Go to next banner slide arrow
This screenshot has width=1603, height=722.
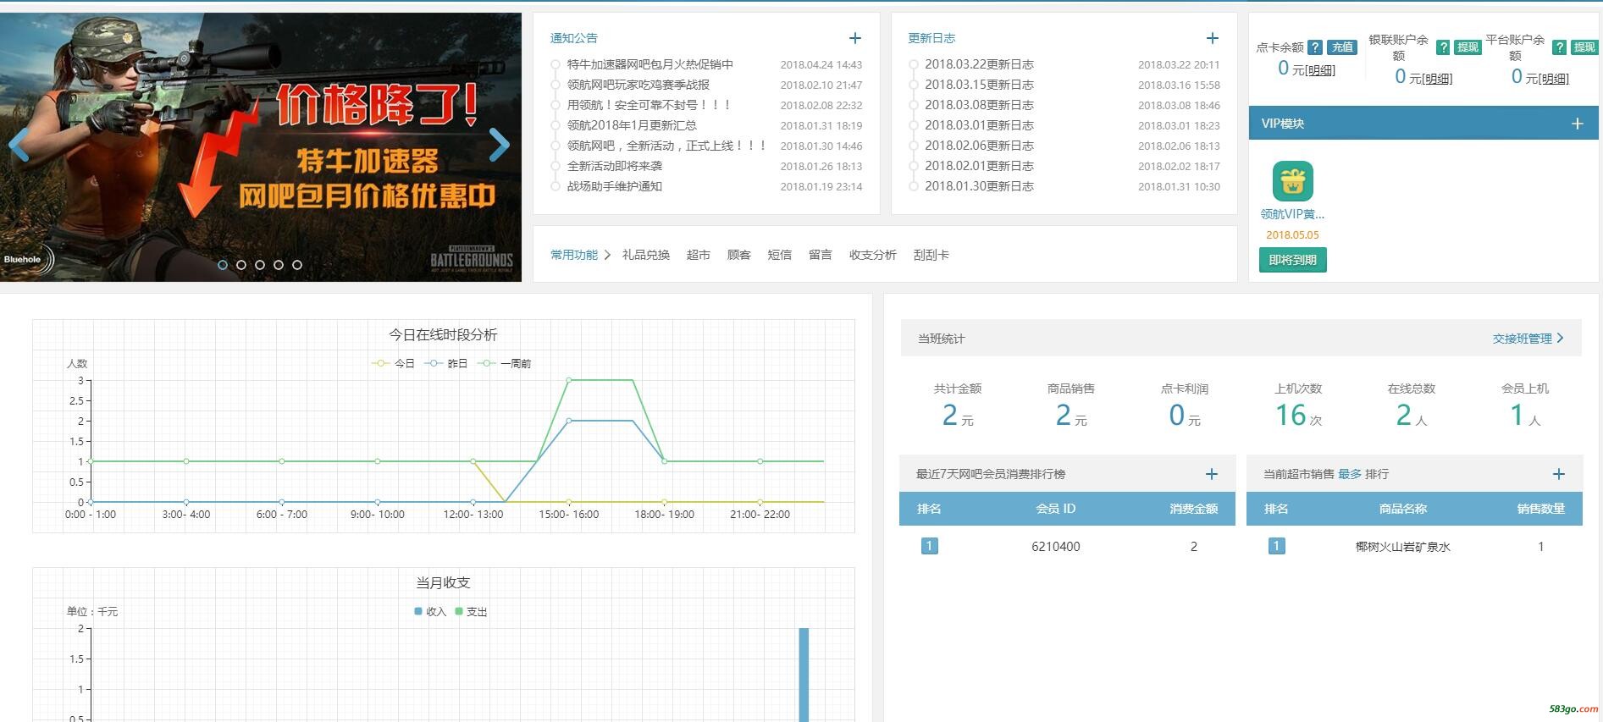coord(500,146)
